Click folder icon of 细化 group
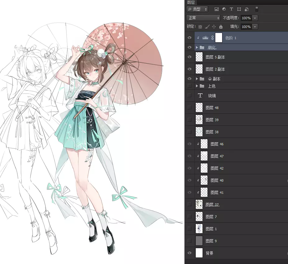288x264 pixels. [202, 48]
